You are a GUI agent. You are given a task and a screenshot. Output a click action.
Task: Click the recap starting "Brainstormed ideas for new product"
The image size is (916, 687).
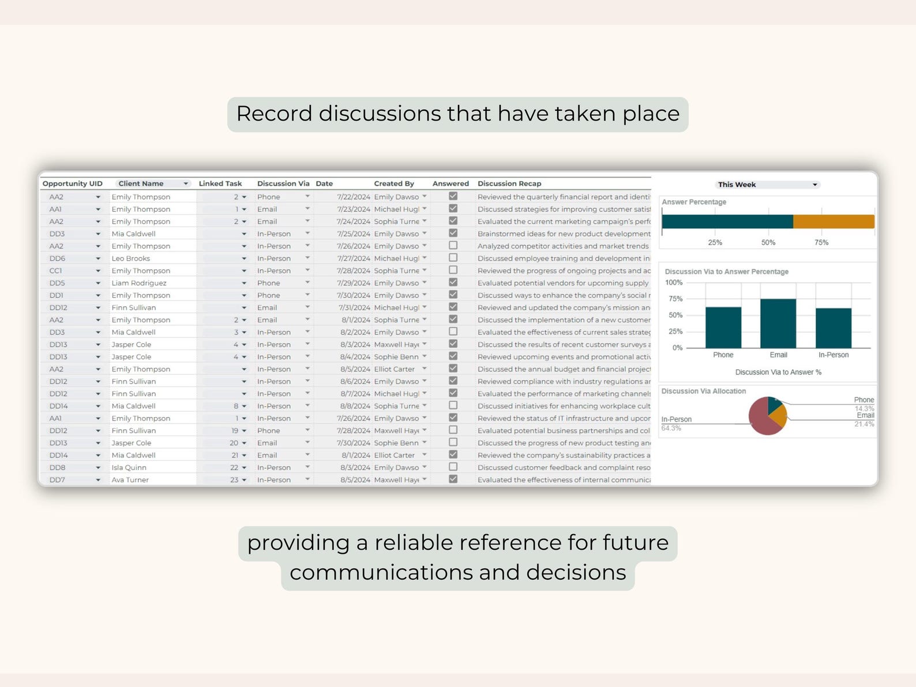tap(564, 234)
